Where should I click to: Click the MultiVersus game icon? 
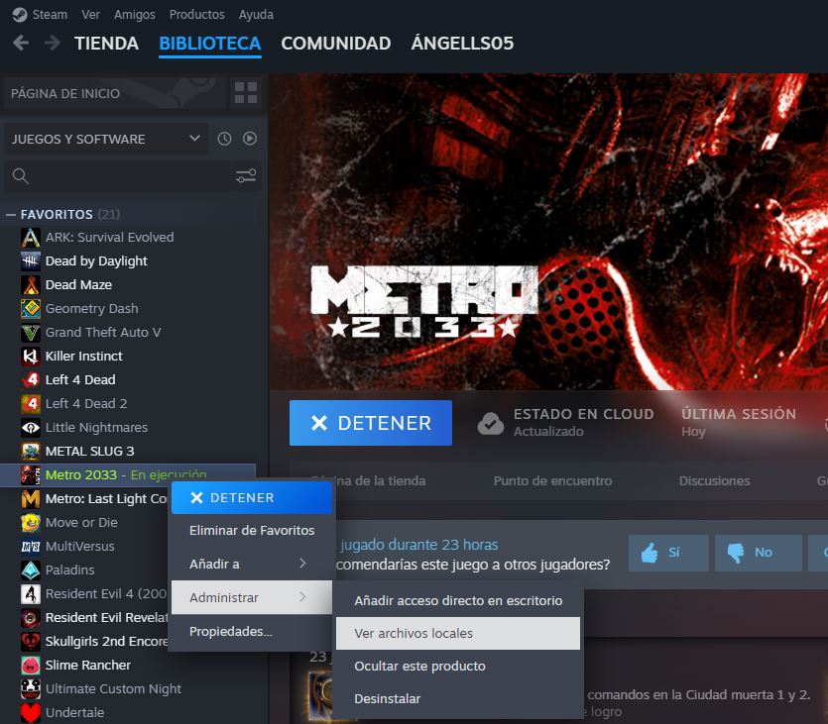31,547
